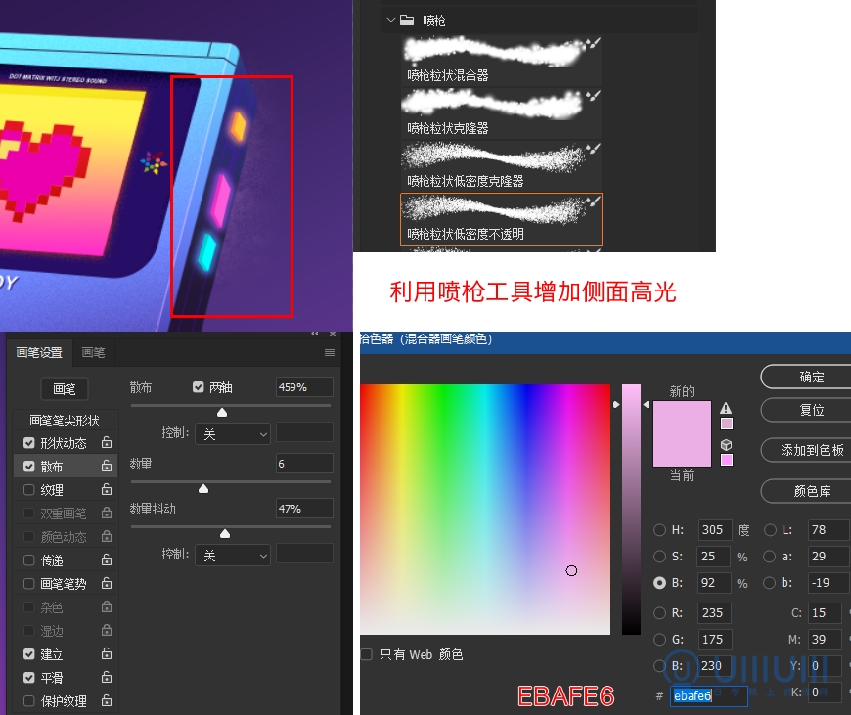Click the 散布 percentage field showing 459%
The image size is (851, 715).
[x=304, y=387]
